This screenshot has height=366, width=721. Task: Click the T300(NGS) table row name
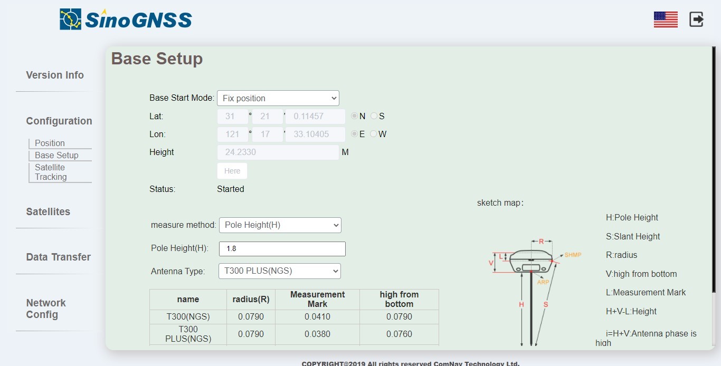tap(188, 317)
